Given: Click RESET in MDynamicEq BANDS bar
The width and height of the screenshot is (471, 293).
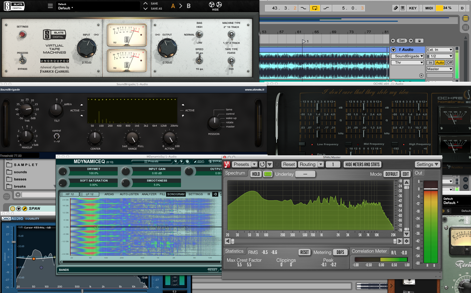Looking at the screenshot, I should [x=213, y=270].
